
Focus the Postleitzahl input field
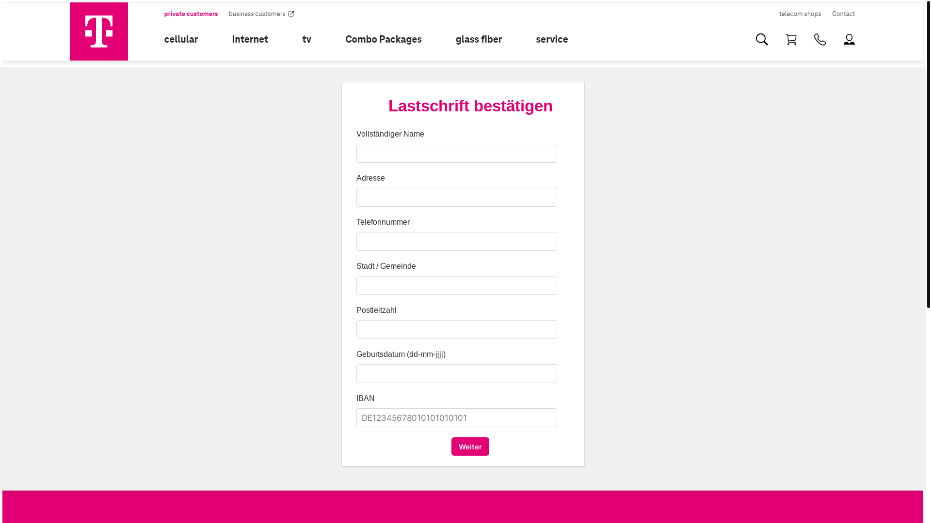457,329
